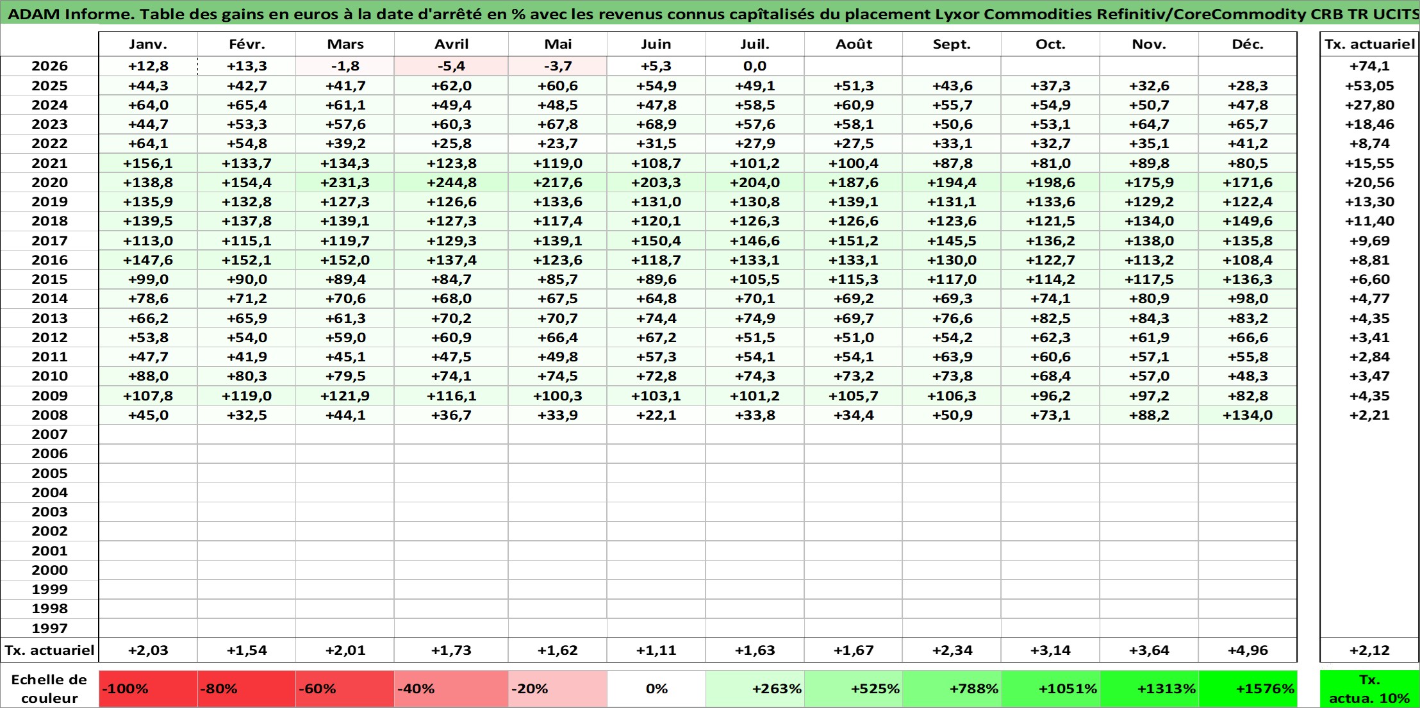The image size is (1420, 708).
Task: Click the +98,0 cell for Déc. 2014
Action: [x=1248, y=299]
